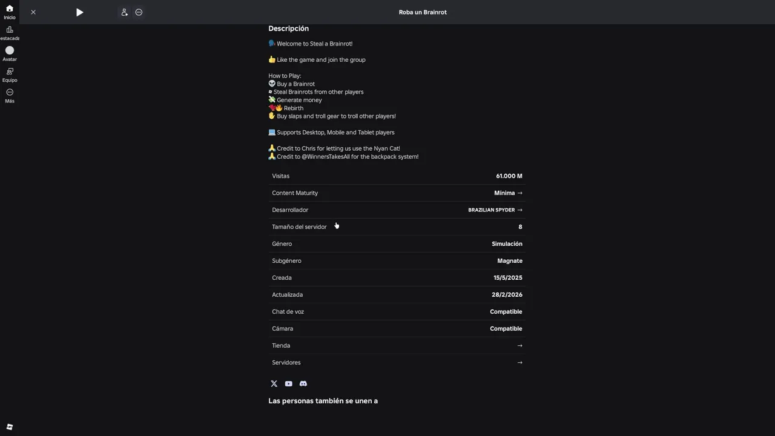The height and width of the screenshot is (436, 775).
Task: Open the X (Twitter) social link
Action: tap(274, 384)
